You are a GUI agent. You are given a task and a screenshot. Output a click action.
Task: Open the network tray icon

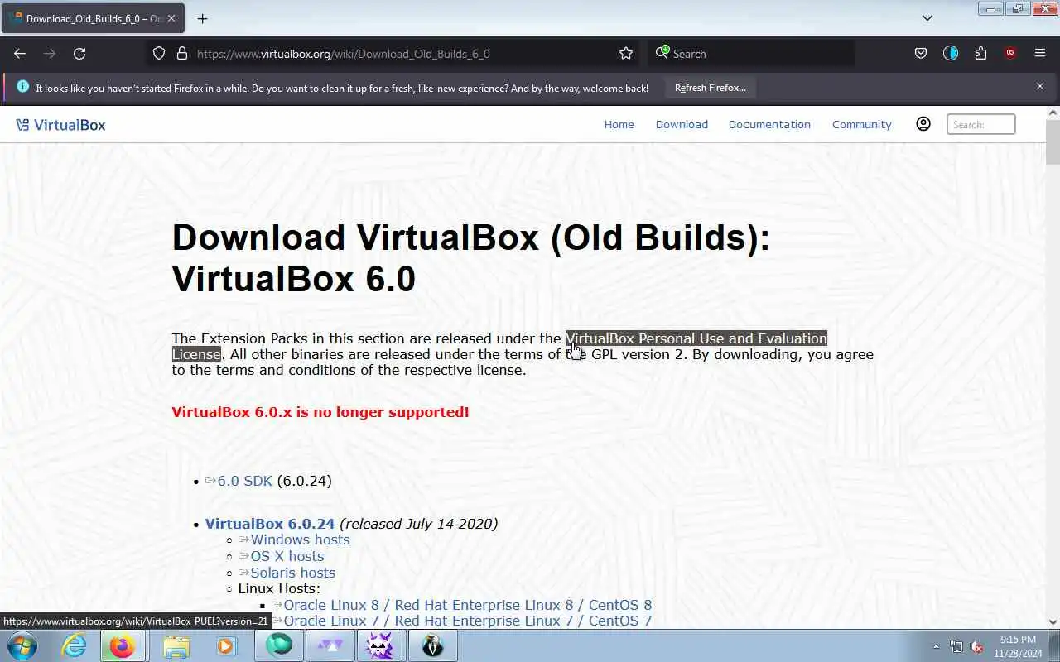(956, 646)
